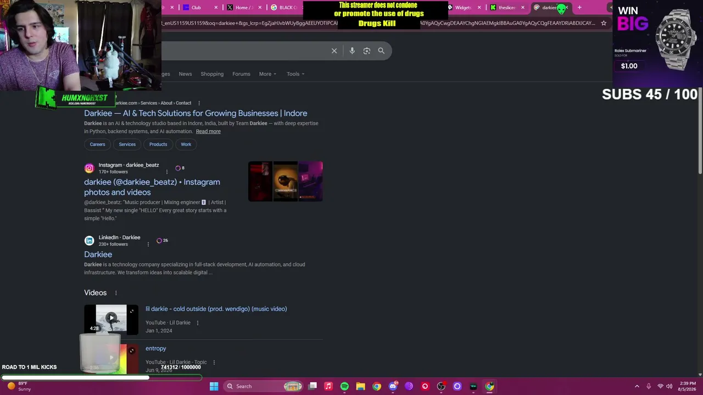Click the microphone icon in the system tray

(649, 386)
